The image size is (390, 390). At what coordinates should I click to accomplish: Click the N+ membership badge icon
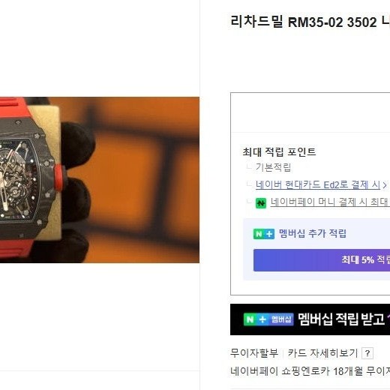264,234
